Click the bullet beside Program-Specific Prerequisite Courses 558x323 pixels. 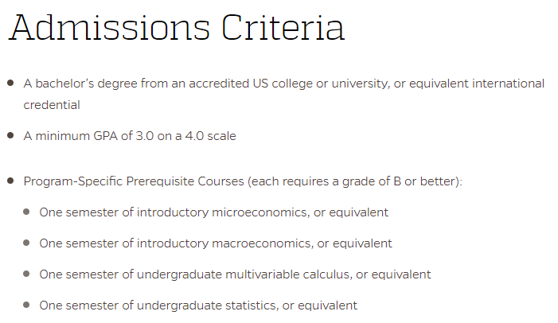pos(10,181)
